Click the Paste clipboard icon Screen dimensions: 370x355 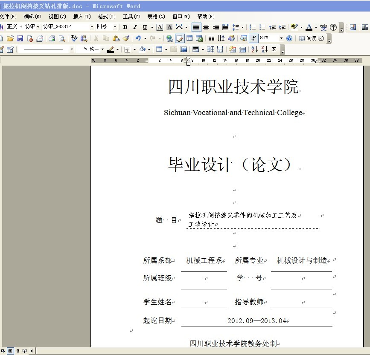click(116, 38)
